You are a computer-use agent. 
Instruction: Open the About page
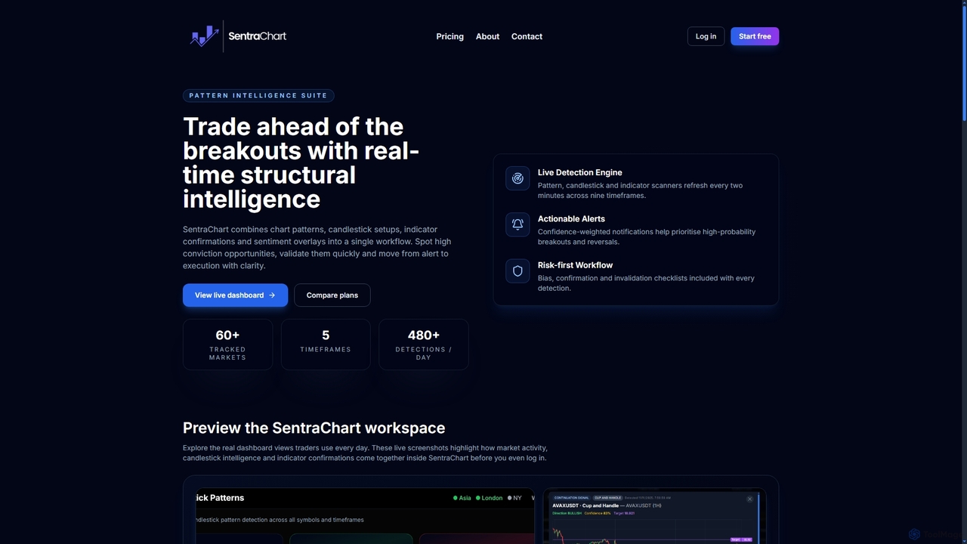point(487,36)
